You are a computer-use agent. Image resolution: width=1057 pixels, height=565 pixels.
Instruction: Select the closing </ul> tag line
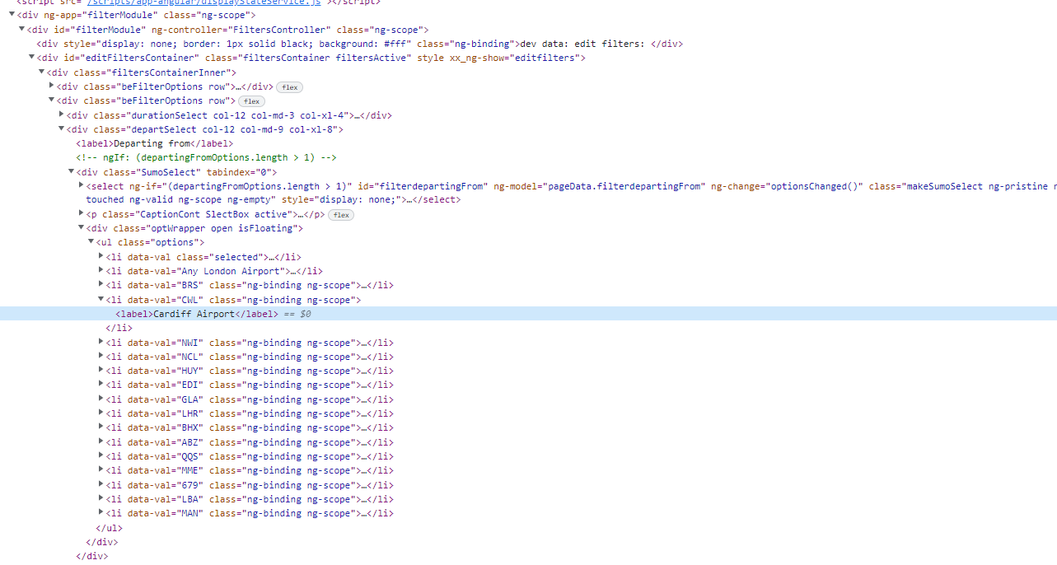(x=109, y=528)
